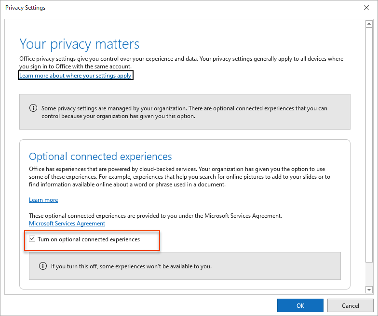This screenshot has width=378, height=316.
Task: Uncheck Turn on optional connected experiences checkbox
Action: coord(32,239)
